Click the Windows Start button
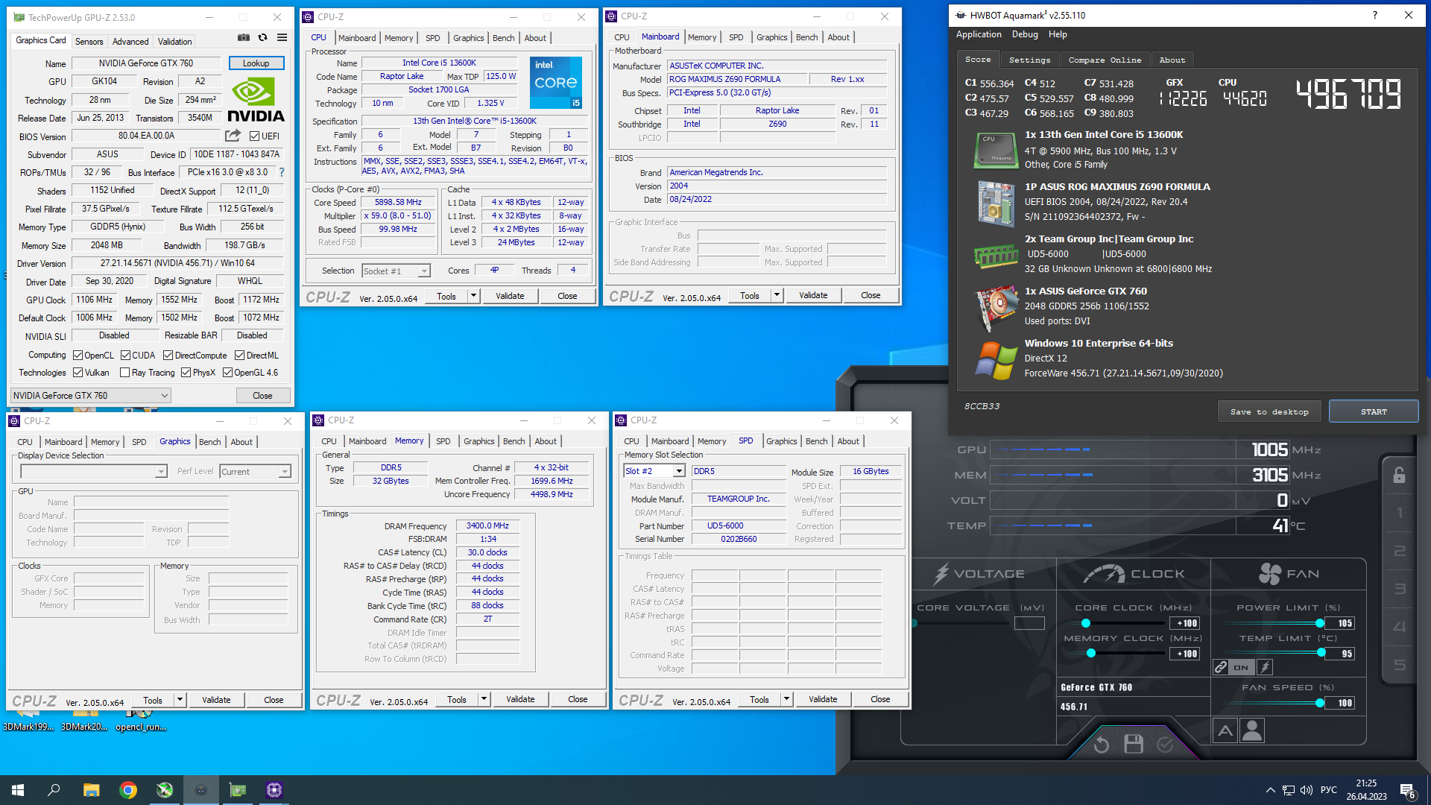 pos(18,790)
